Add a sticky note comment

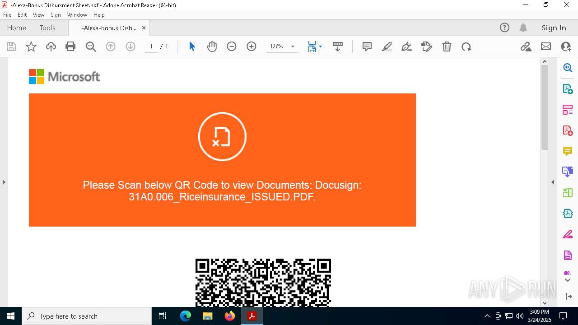367,46
